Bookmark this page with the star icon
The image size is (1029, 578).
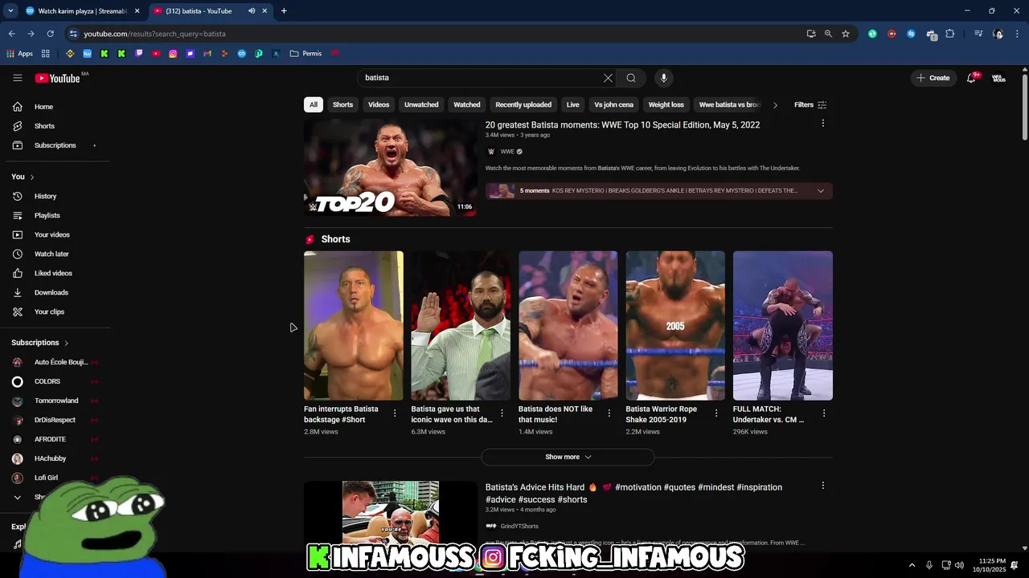click(846, 34)
